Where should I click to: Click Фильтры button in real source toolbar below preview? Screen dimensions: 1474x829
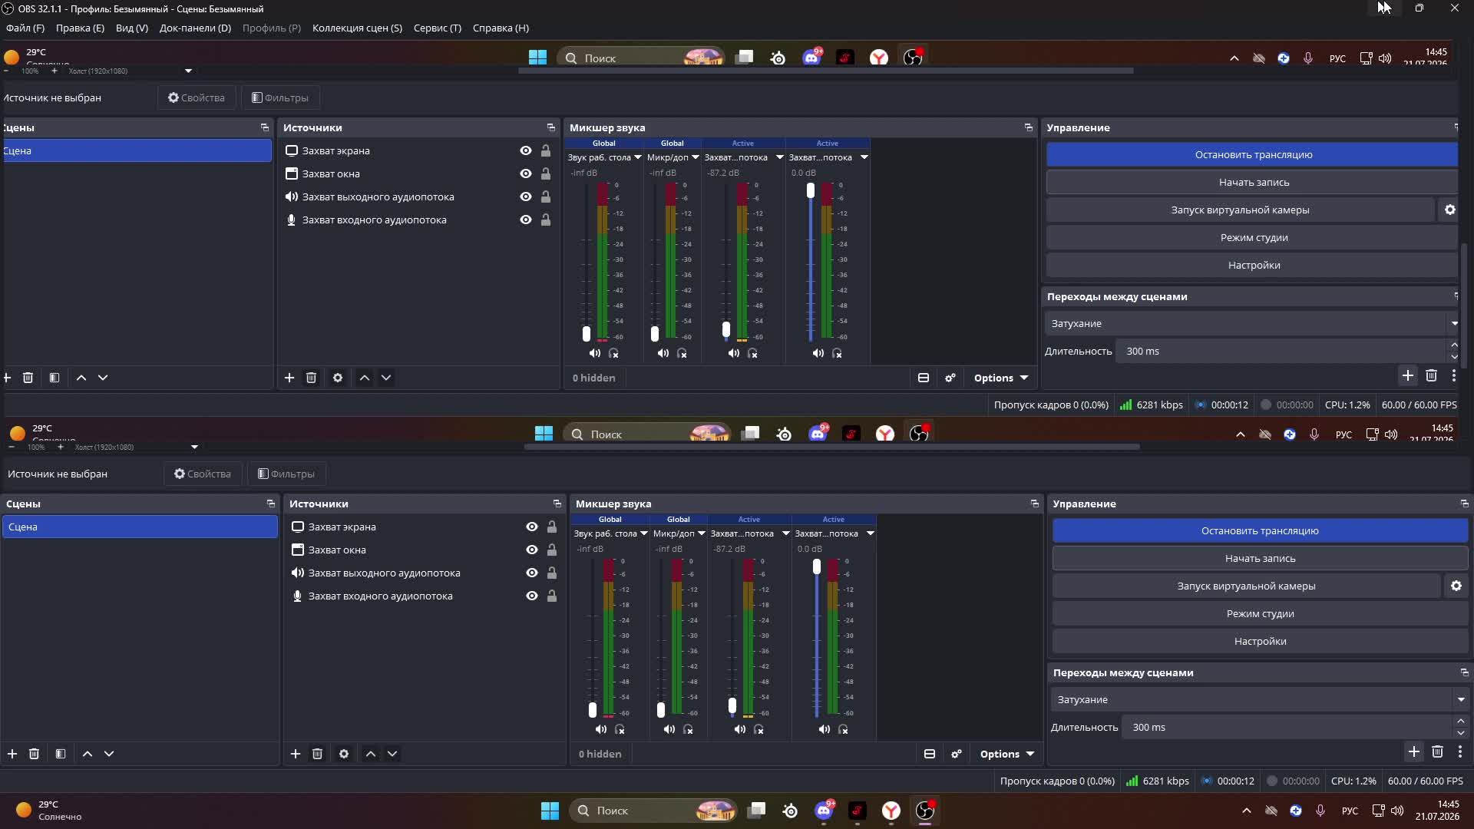[x=286, y=474]
